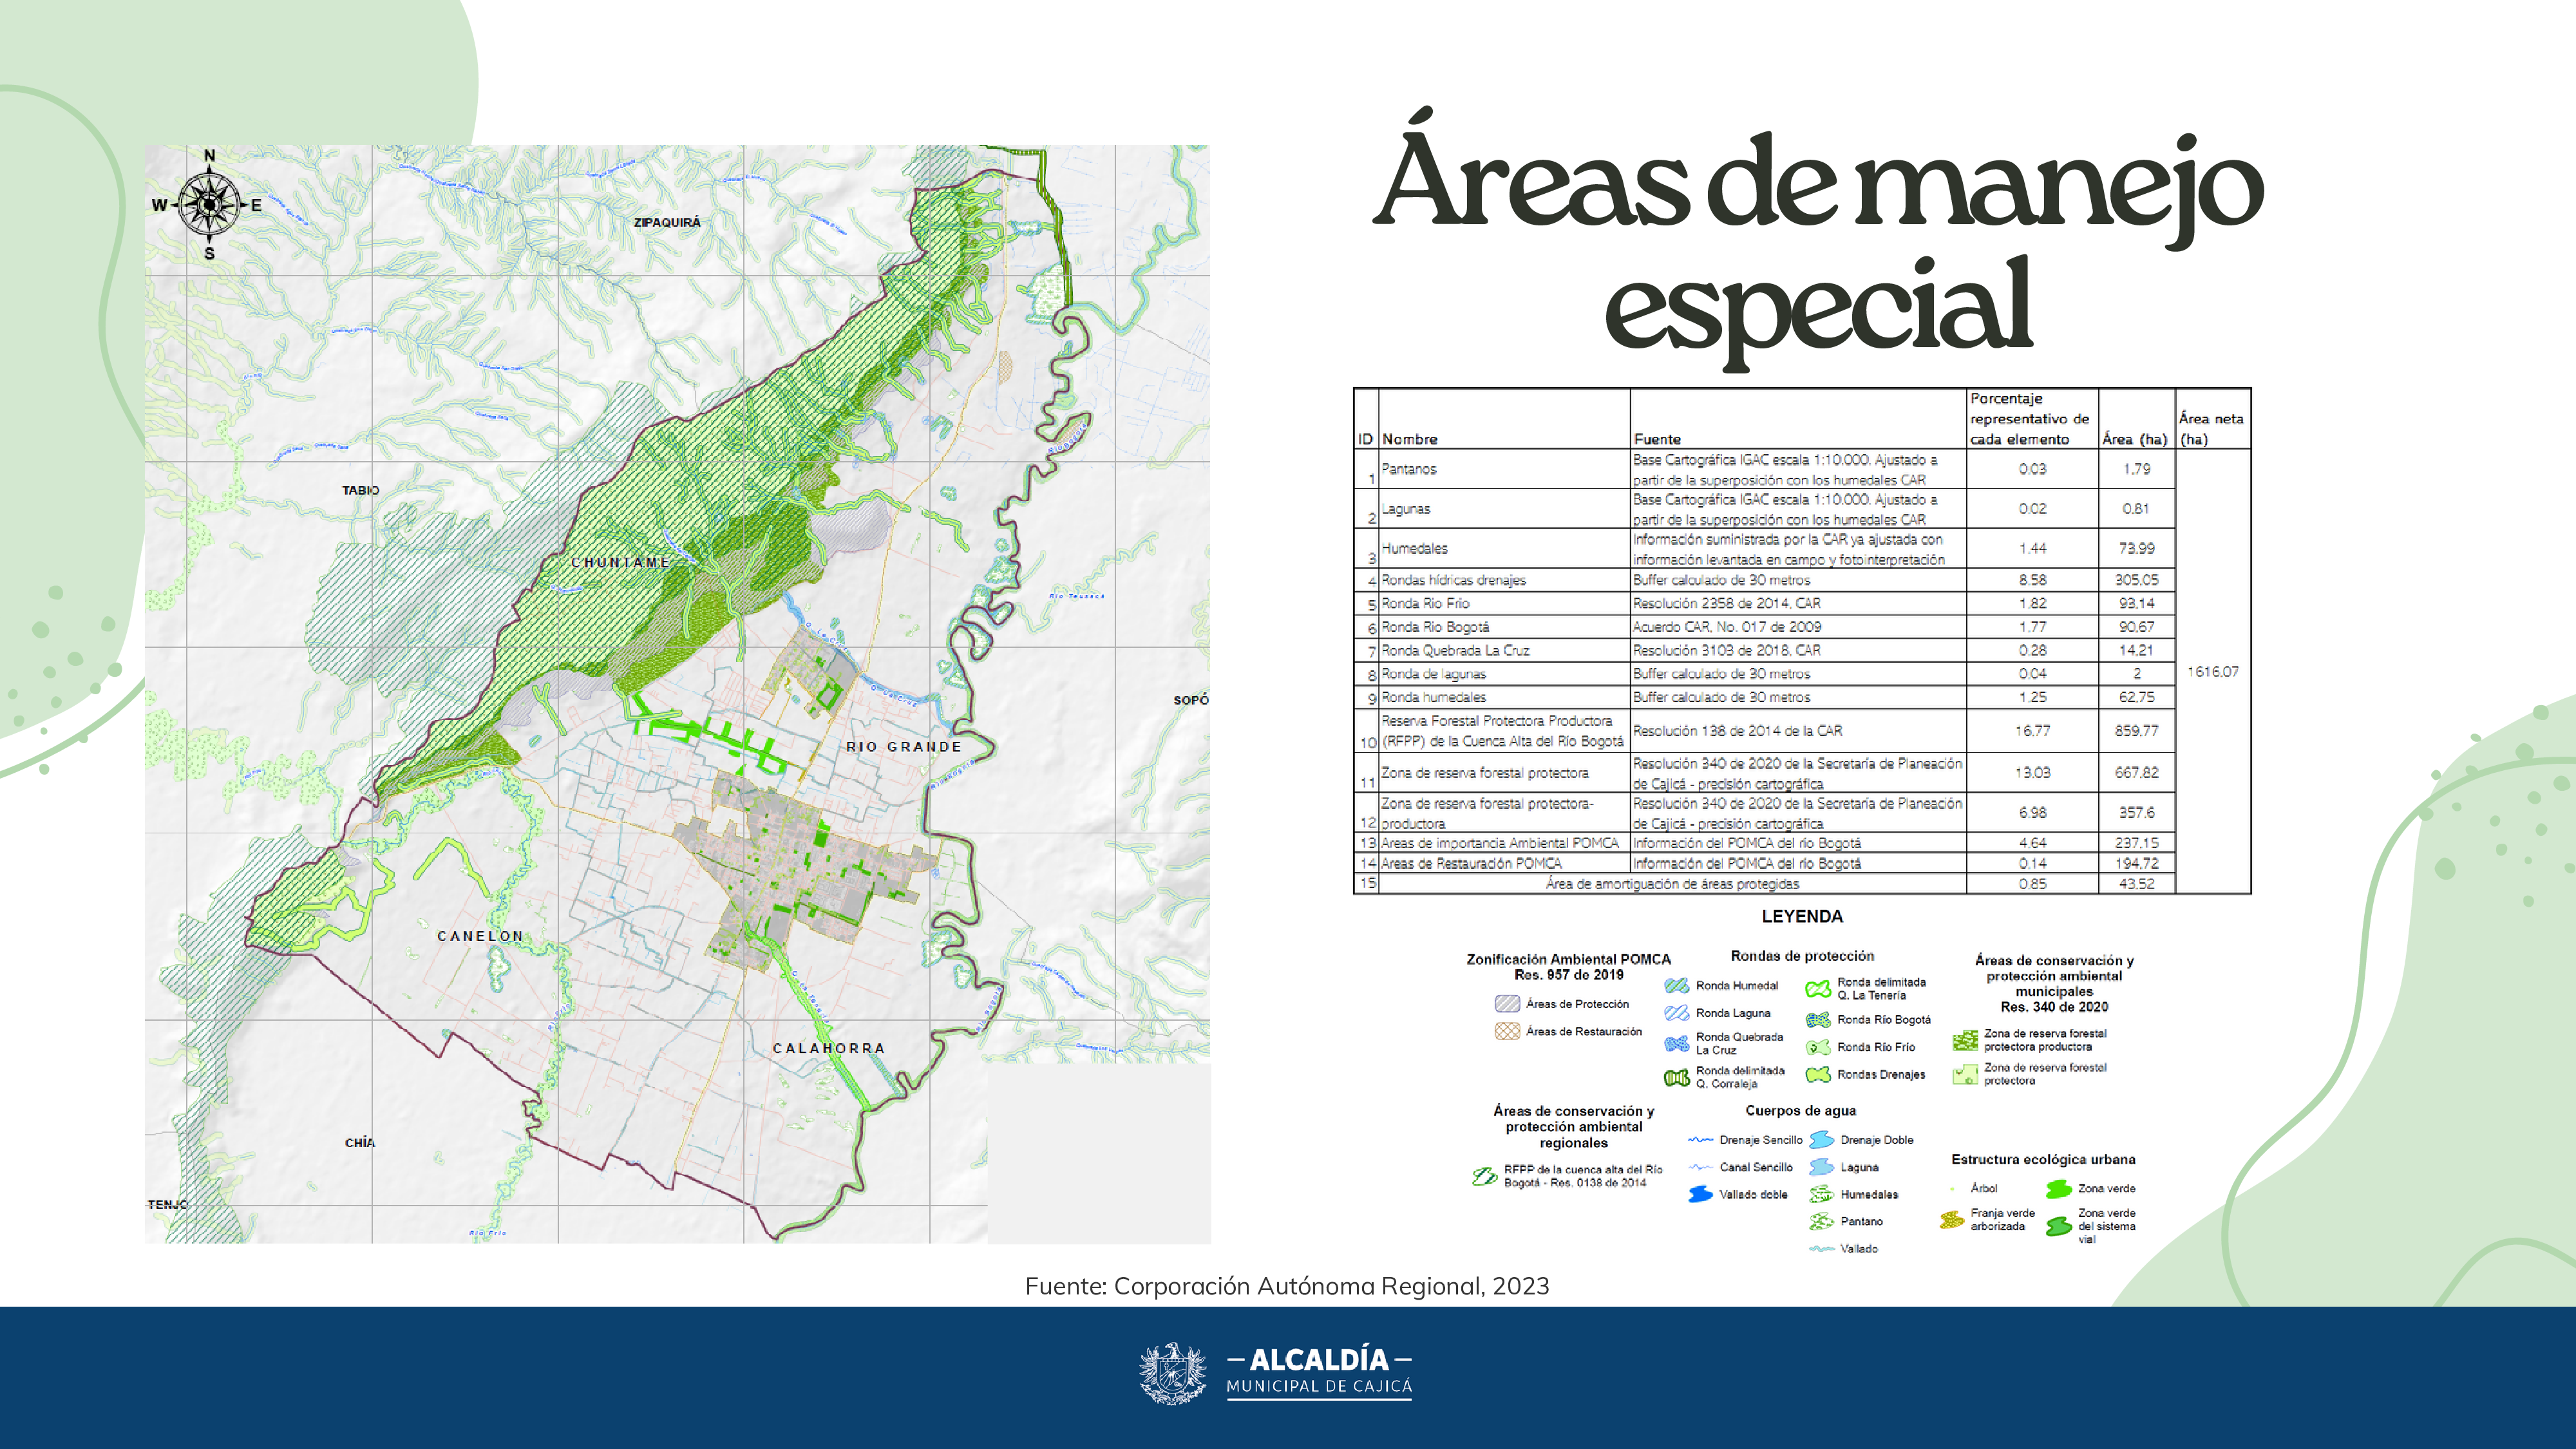2576x1449 pixels.
Task: Click the CHUNTAME label on the map
Action: (x=620, y=563)
